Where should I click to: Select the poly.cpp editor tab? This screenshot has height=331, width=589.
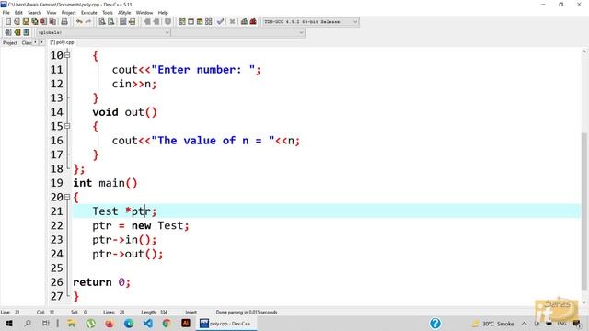pos(63,42)
